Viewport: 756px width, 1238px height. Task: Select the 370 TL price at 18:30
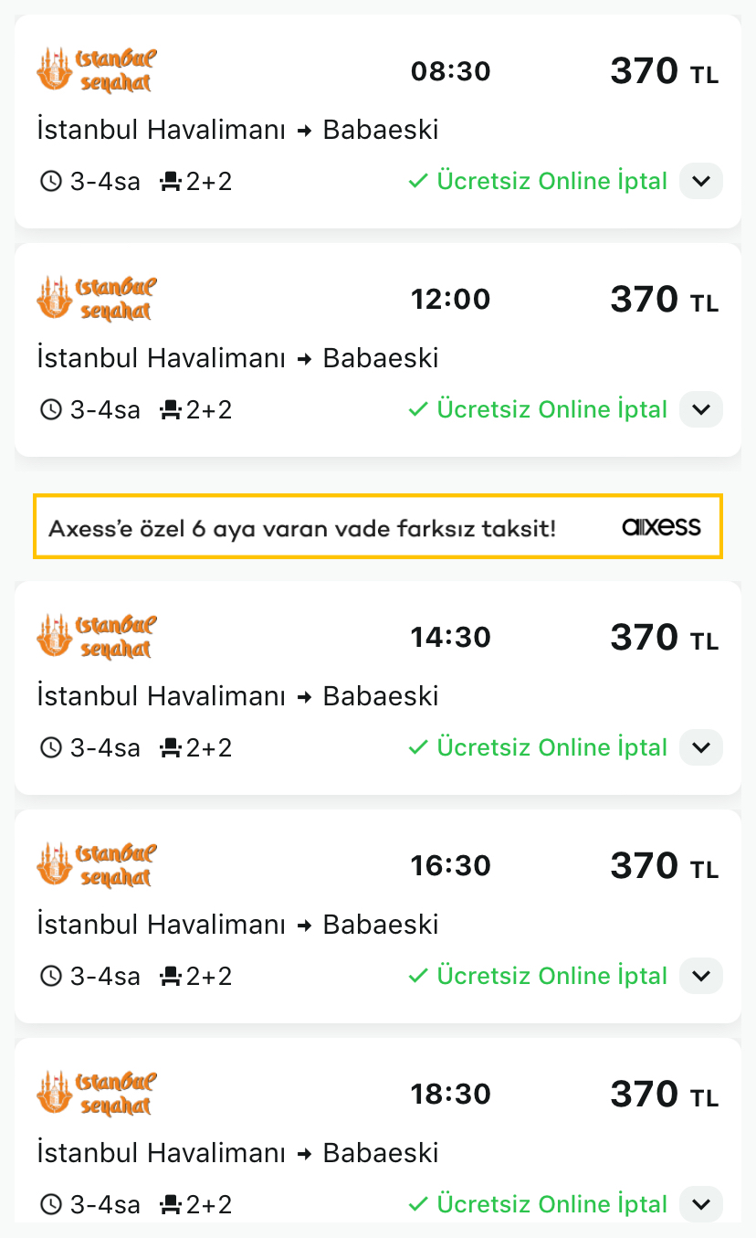pyautogui.click(x=665, y=1095)
